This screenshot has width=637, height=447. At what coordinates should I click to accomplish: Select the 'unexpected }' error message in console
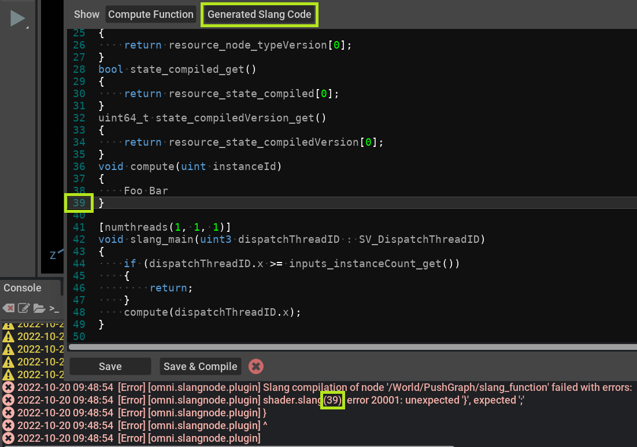[431, 400]
